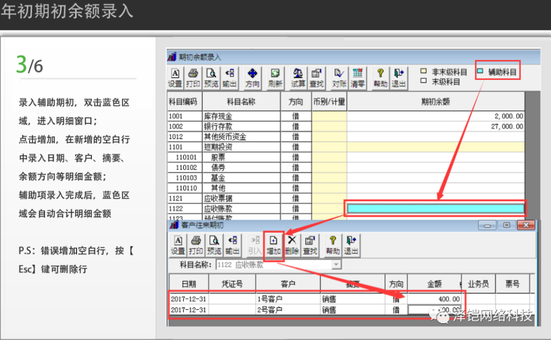
Task: Click cyan 期初余额 cell for 应收账款
Action: [x=436, y=208]
